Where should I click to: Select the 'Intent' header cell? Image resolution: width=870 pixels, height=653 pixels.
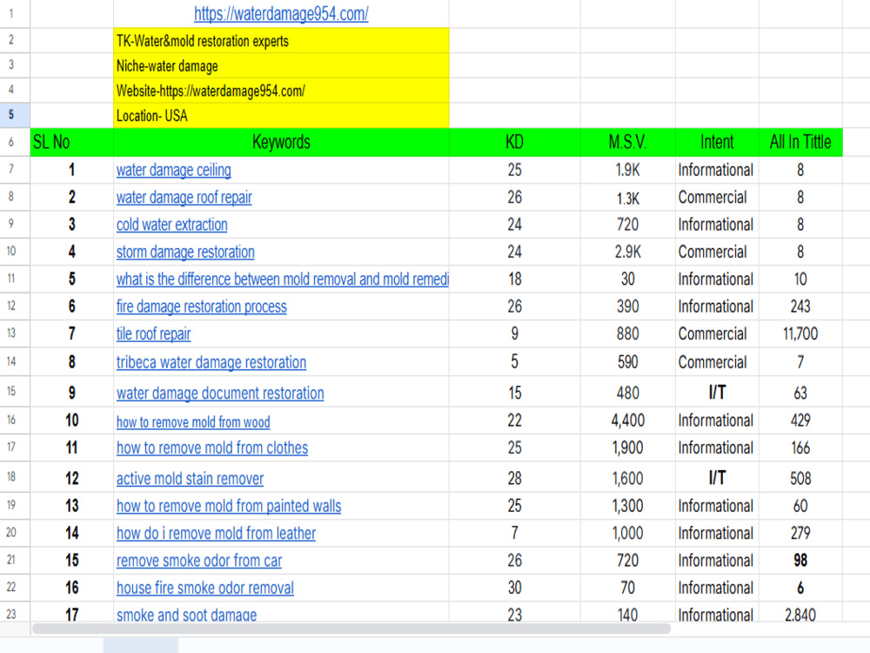click(x=717, y=142)
